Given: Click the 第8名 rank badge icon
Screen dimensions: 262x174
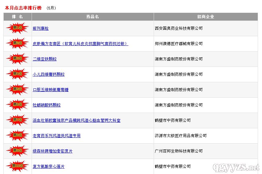Looking at the screenshot, I should pyautogui.click(x=17, y=135).
